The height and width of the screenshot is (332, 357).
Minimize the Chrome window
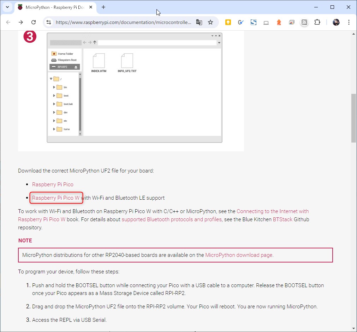coord(316,7)
